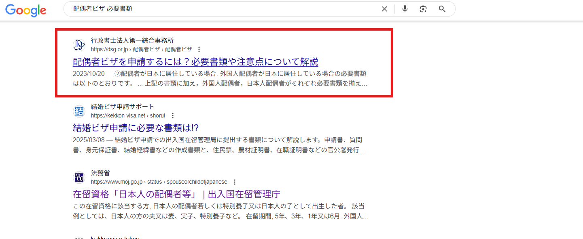This screenshot has height=239, width=583.
Task: Click the 法務省 MOJ favicon
Action: point(79,177)
